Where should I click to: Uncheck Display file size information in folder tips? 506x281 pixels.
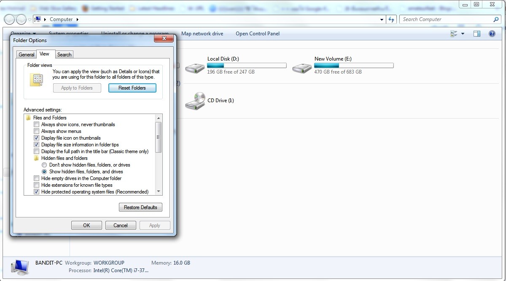(37, 145)
